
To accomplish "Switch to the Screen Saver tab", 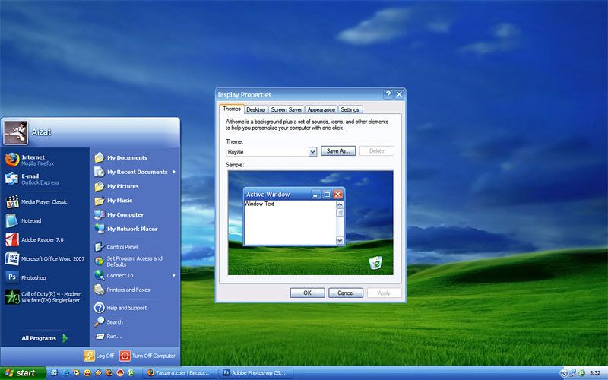I will point(287,109).
